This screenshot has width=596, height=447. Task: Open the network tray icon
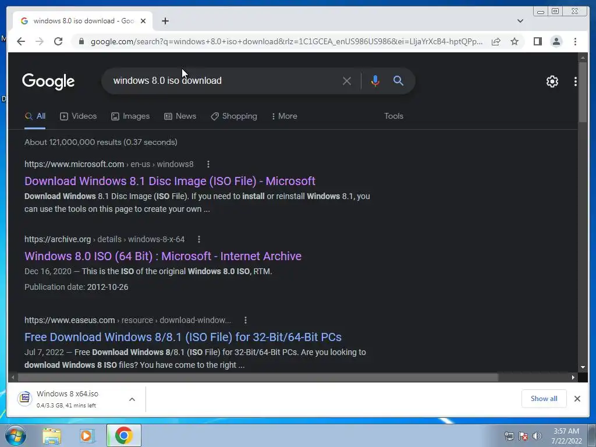click(509, 436)
